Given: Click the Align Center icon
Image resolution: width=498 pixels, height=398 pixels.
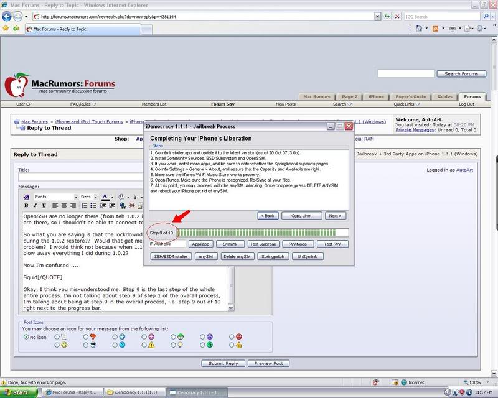Looking at the screenshot, I should (x=64, y=206).
